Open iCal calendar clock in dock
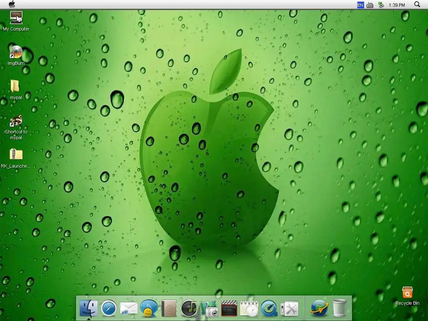Image resolution: width=428 pixels, height=321 pixels. pyautogui.click(x=249, y=308)
